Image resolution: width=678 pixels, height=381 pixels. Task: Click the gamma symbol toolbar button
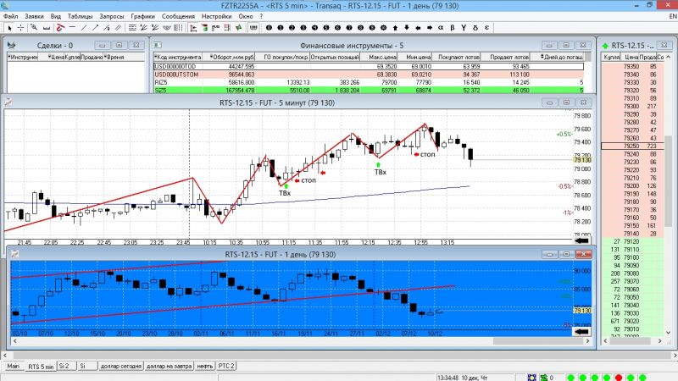point(464,28)
